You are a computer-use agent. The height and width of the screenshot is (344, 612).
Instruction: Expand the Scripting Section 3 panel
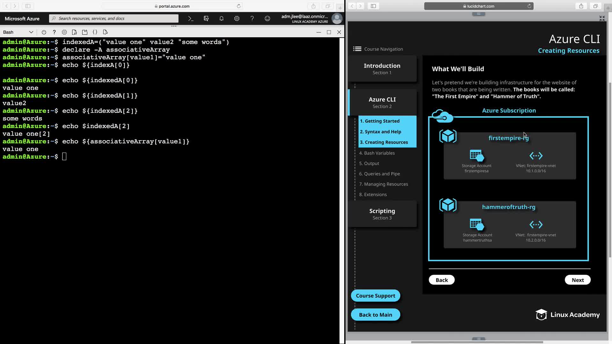(x=382, y=214)
